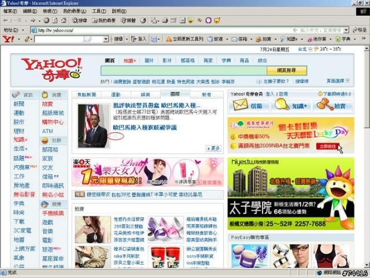Switch to the 新奇 news tab
Screen dimensions: 370x278
pos(206,95)
